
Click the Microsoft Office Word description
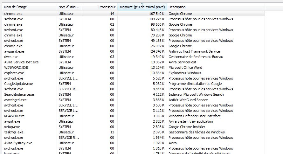[185, 67]
